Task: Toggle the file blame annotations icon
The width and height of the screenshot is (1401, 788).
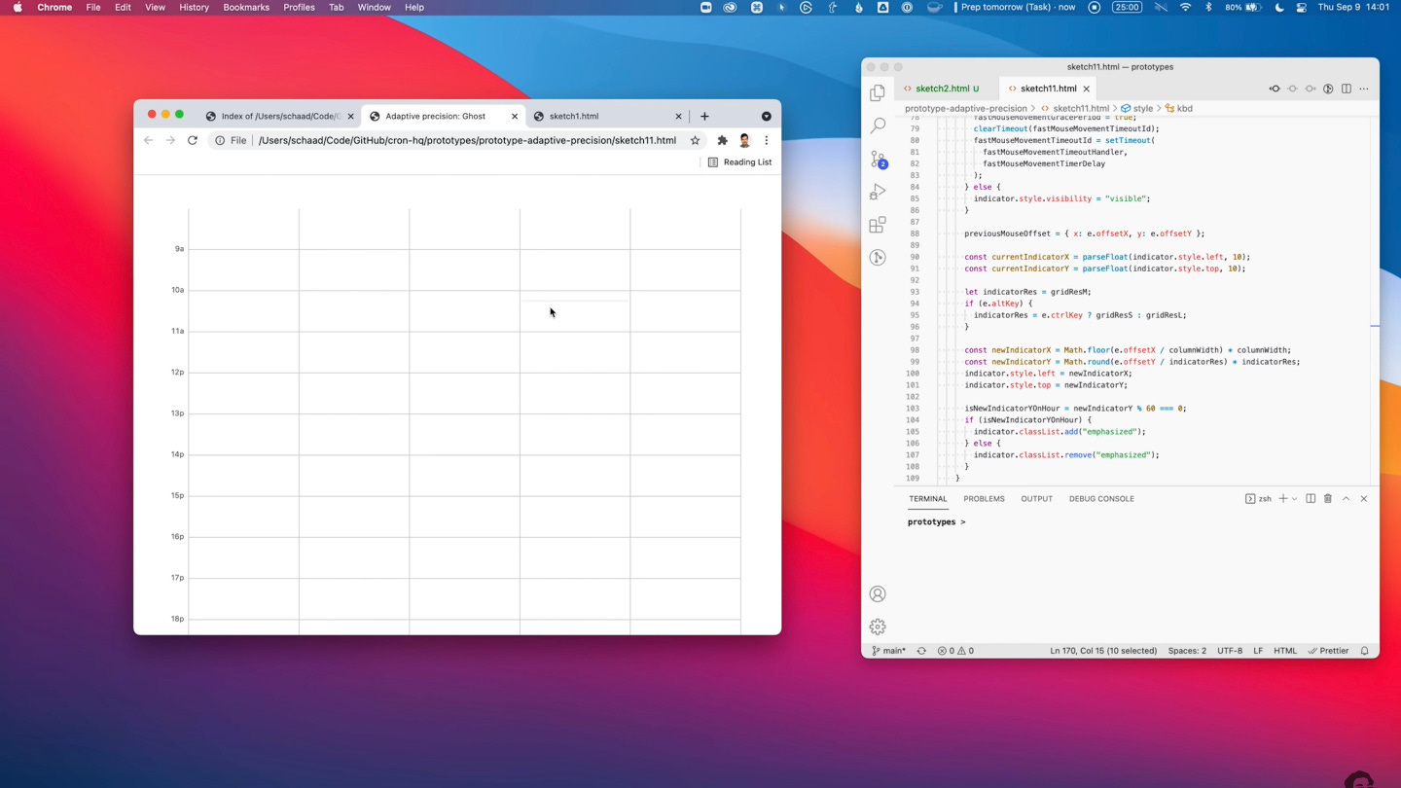Action: [x=1328, y=89]
